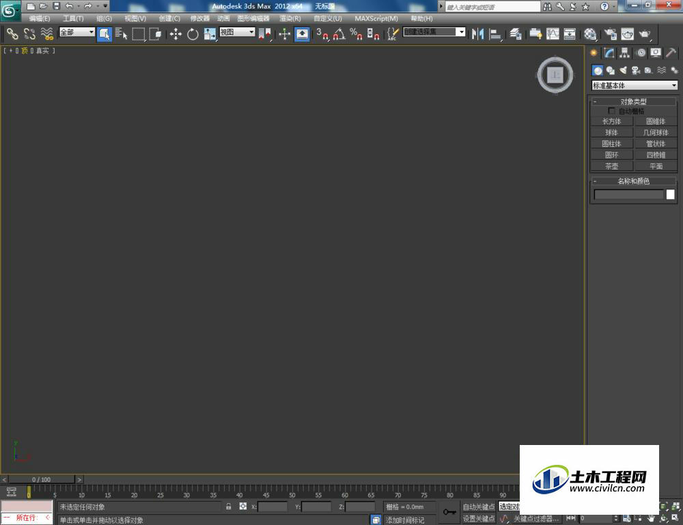
Task: Click the help search input field
Action: pyautogui.click(x=492, y=7)
